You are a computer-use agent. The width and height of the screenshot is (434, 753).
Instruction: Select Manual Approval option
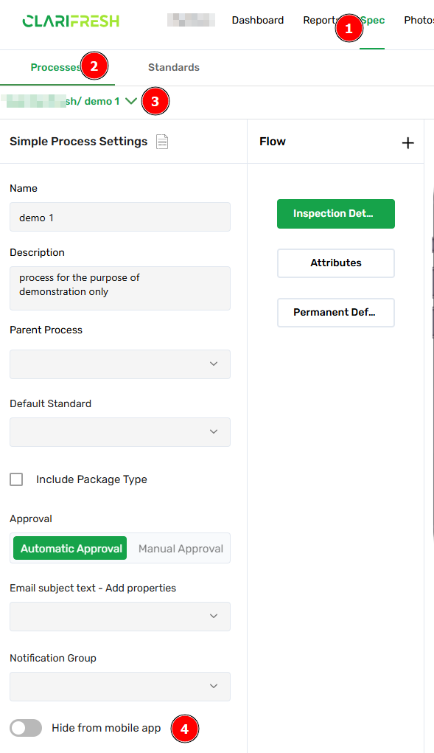click(181, 549)
